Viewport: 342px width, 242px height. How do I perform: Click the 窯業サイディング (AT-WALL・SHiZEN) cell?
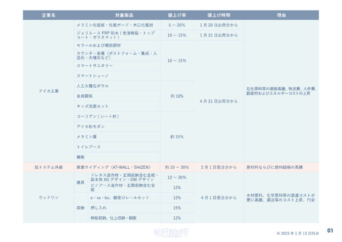pos(117,167)
